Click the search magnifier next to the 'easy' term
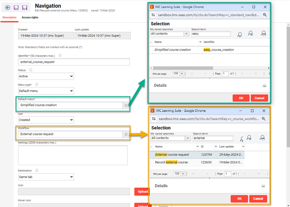Screen dimensions: 290x207 240,34
